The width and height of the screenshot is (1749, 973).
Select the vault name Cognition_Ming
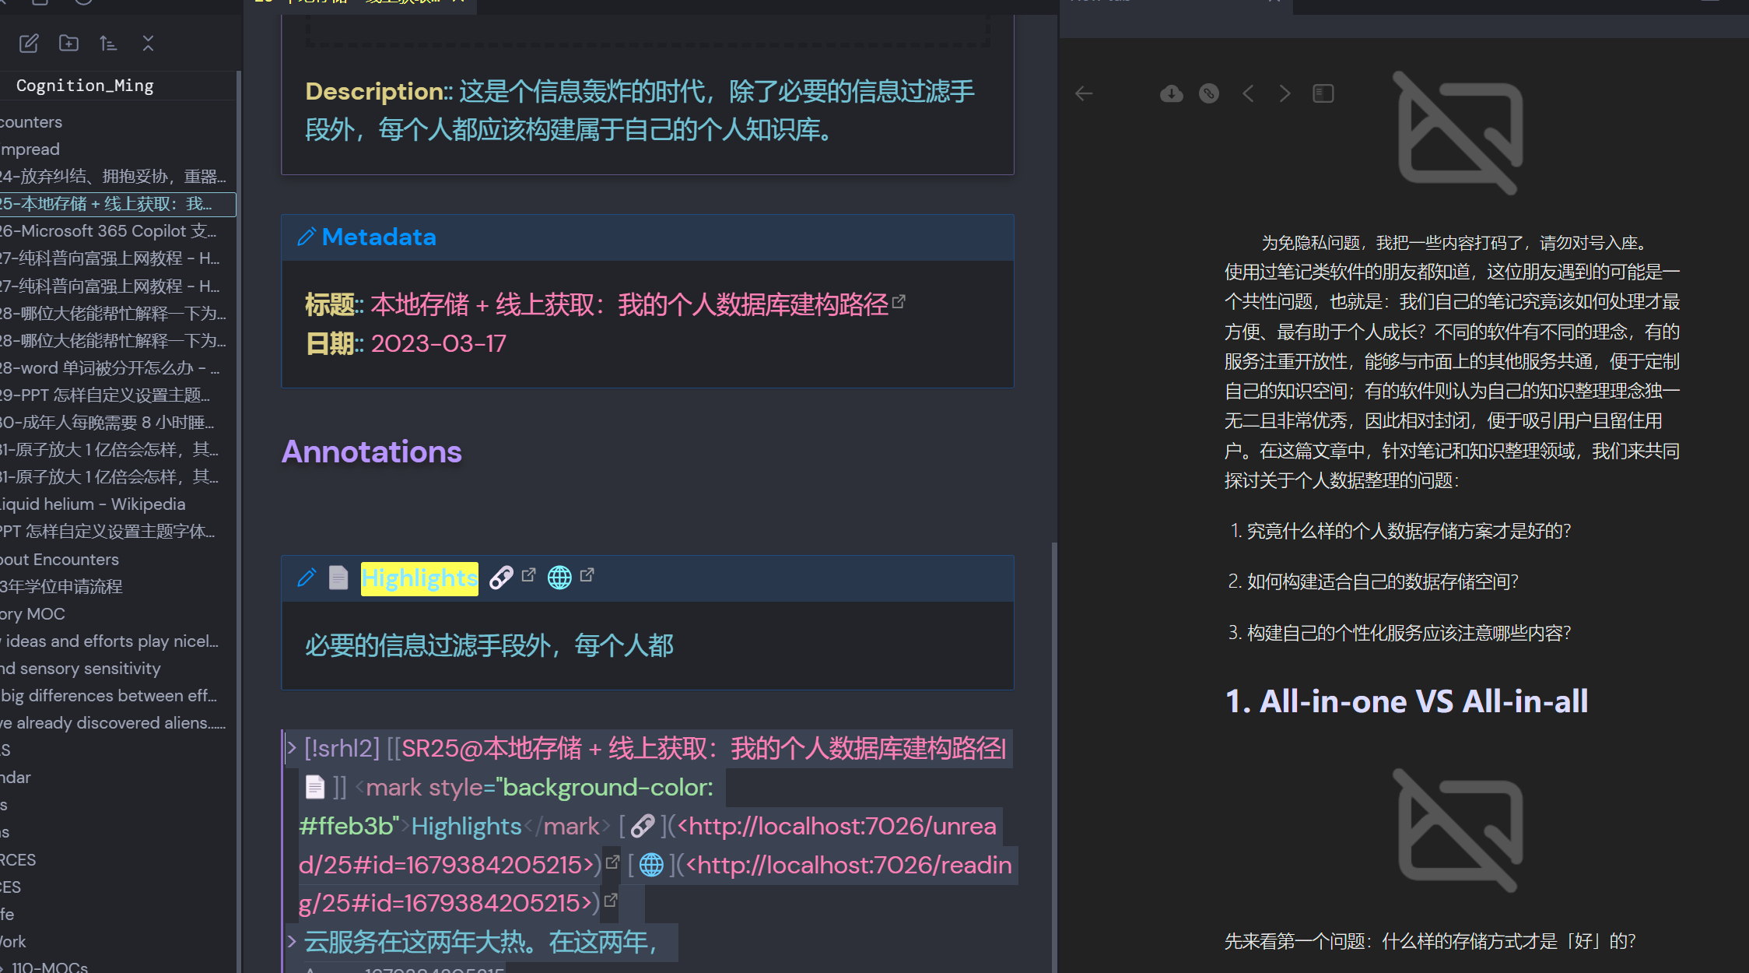tap(85, 86)
